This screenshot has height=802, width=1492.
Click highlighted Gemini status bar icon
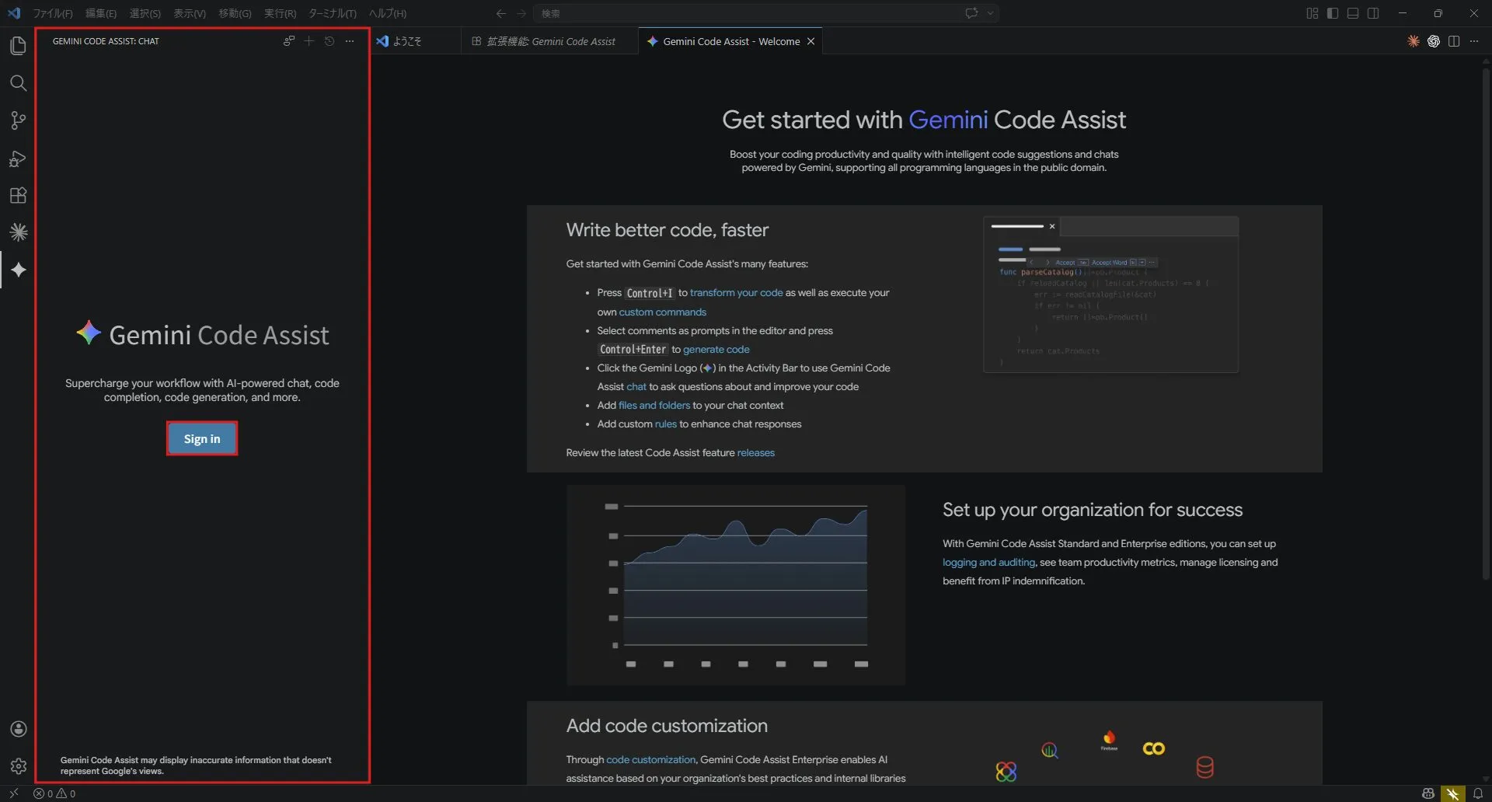pyautogui.click(x=1452, y=793)
